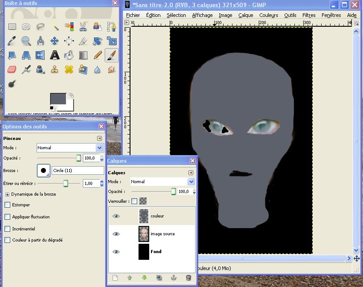This screenshot has width=363, height=287.
Task: Expand Dynamique de la brosse section
Action: coord(7,194)
